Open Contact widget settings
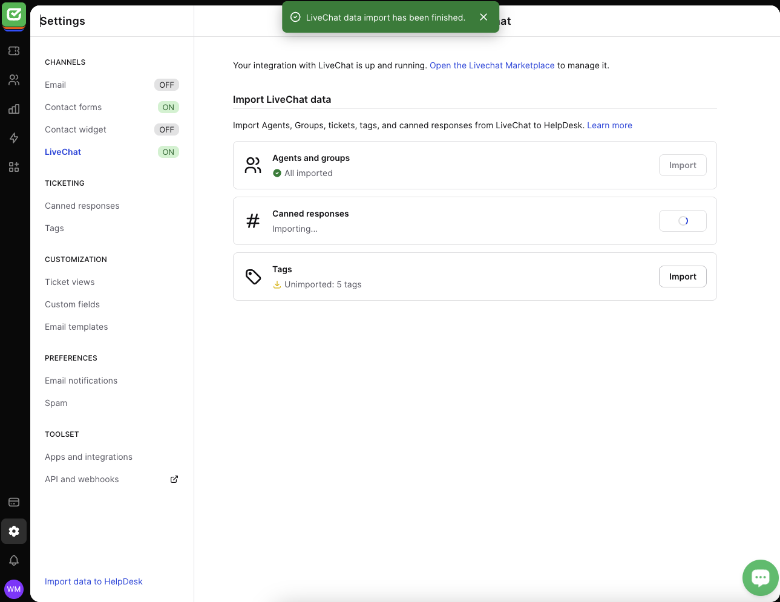 point(76,129)
